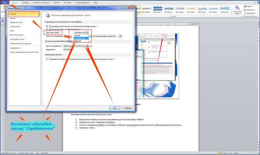Apply the 'Без интервала' style from the gallery
The width and height of the screenshot is (260, 155).
147,10
